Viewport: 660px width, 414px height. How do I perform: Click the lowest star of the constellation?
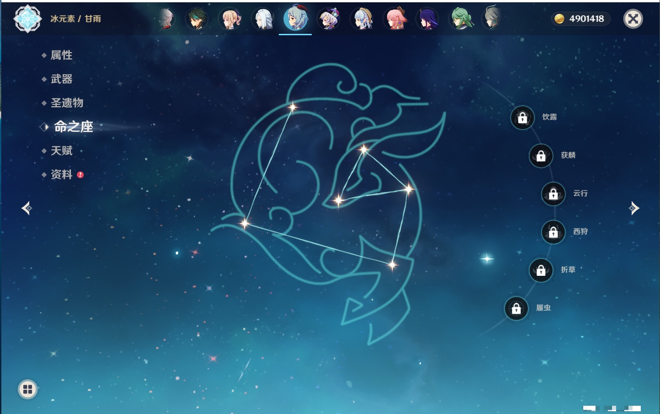392,265
